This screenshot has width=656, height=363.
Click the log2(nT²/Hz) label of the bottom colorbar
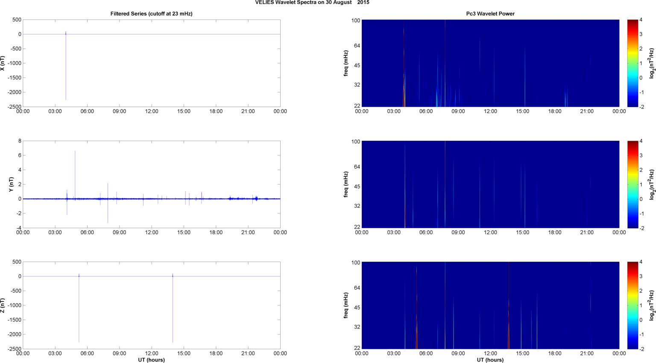click(x=652, y=305)
